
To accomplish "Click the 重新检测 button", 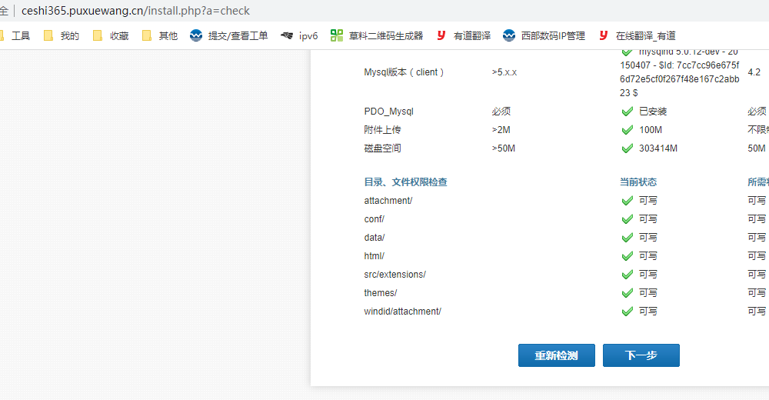I will [557, 355].
